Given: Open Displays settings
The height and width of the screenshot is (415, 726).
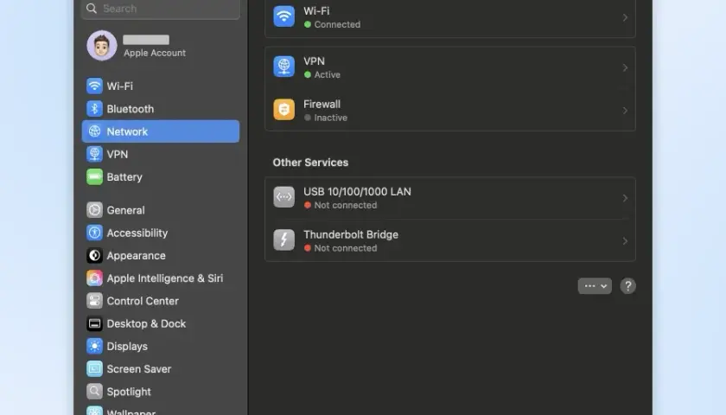Looking at the screenshot, I should (161, 346).
